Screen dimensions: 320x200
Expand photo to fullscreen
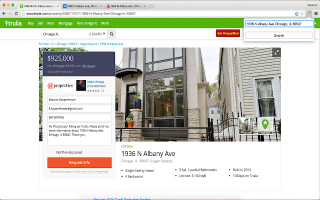(276, 52)
